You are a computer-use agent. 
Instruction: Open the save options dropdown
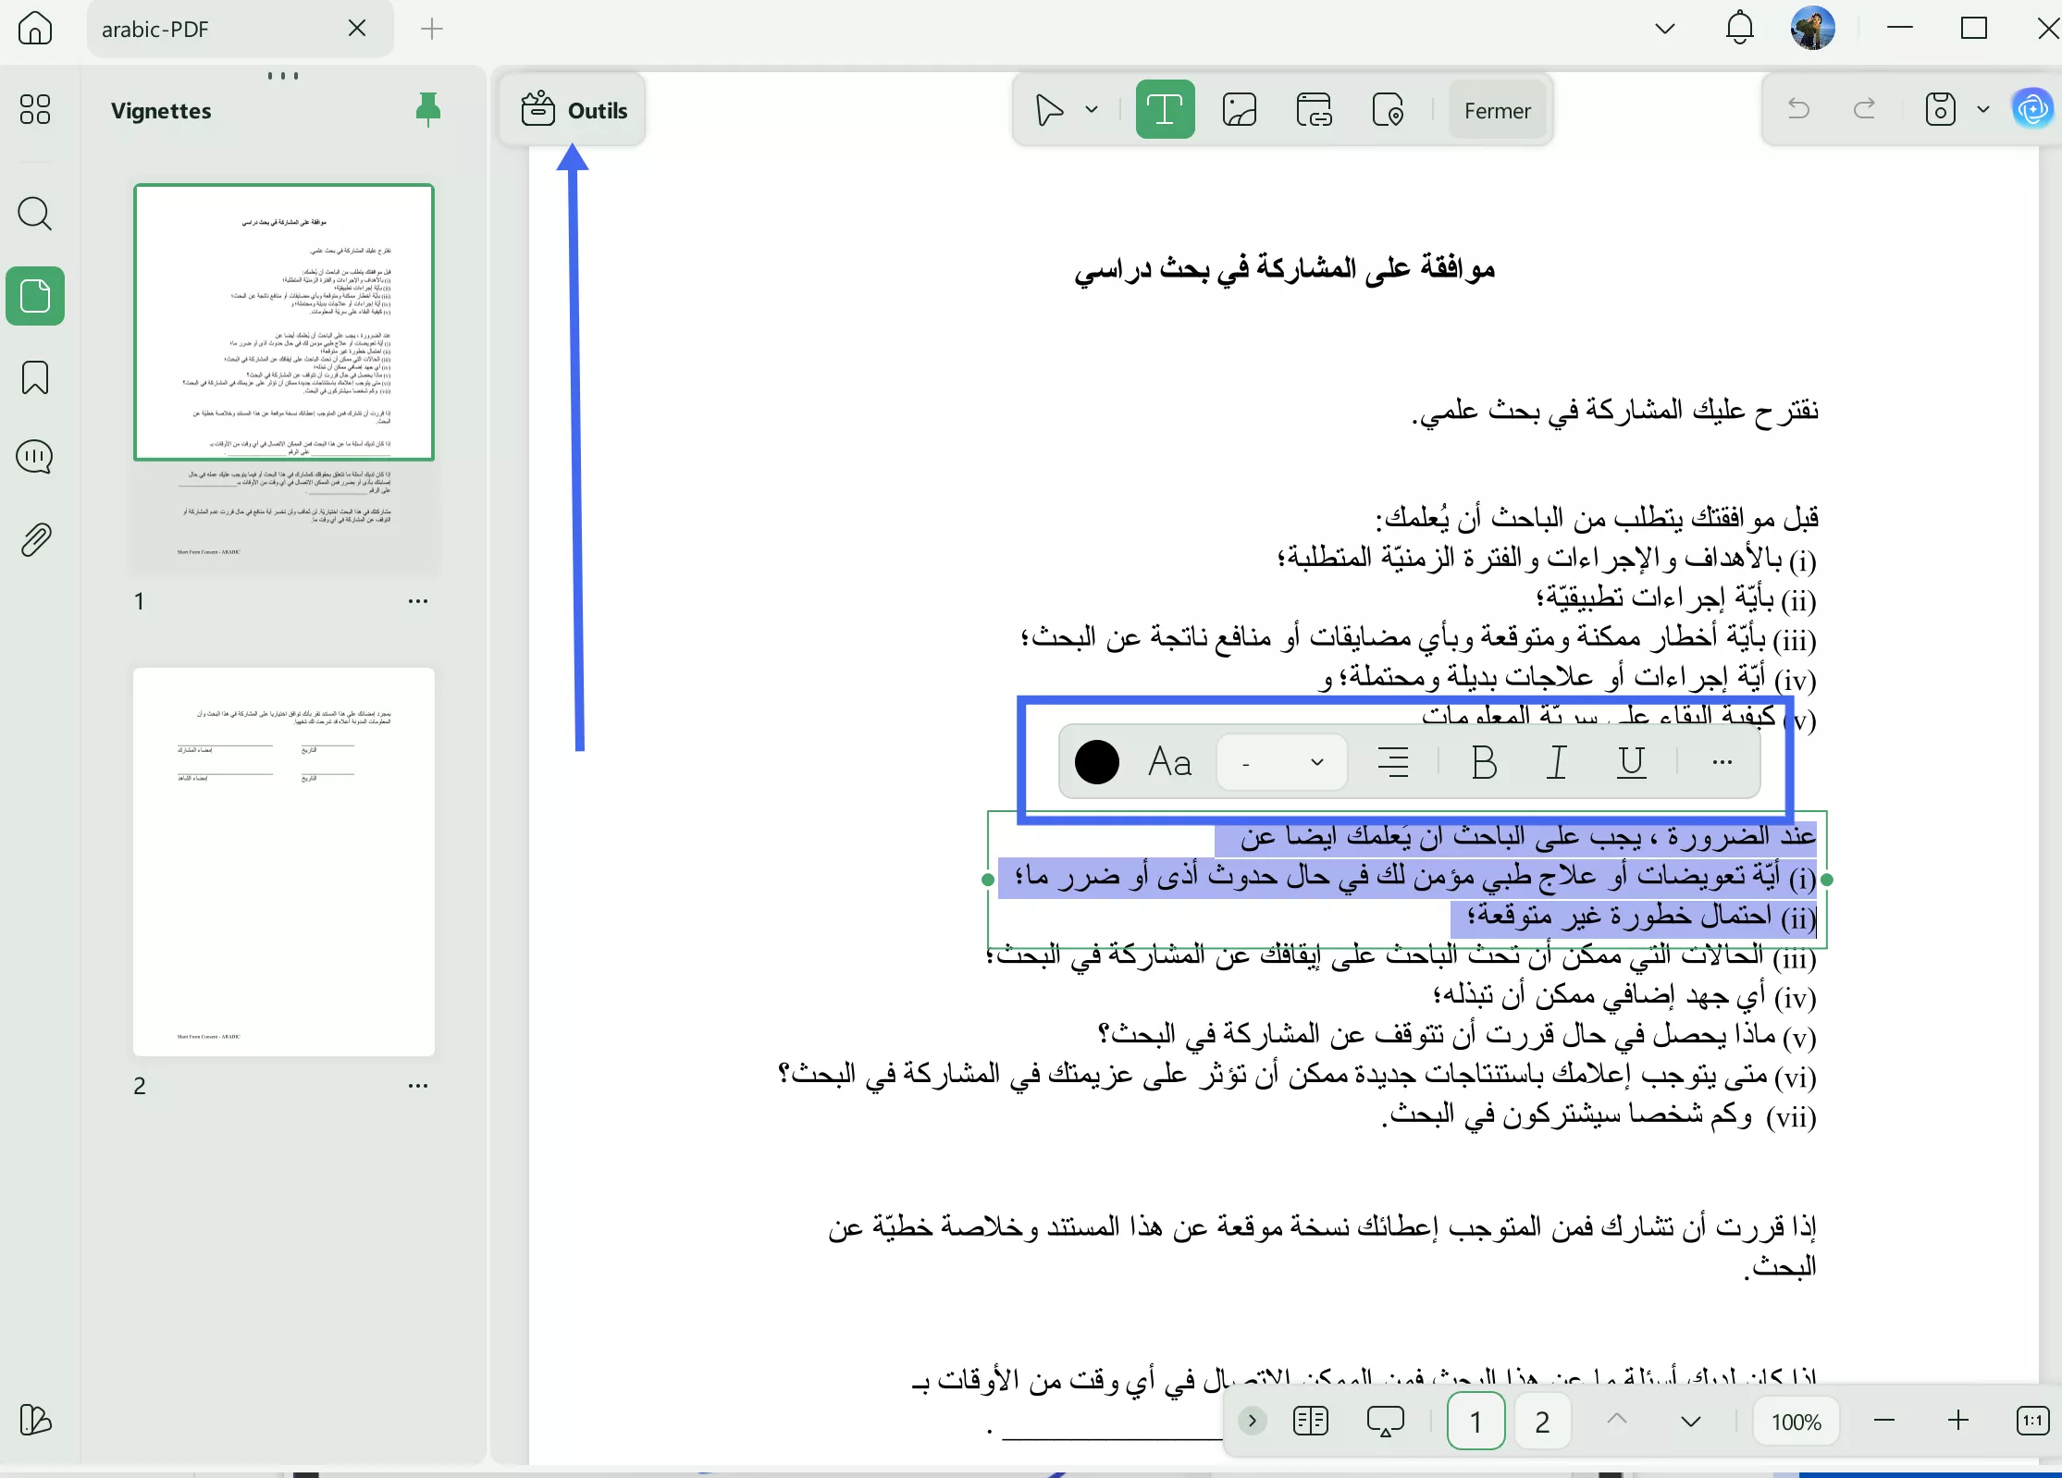(1982, 109)
